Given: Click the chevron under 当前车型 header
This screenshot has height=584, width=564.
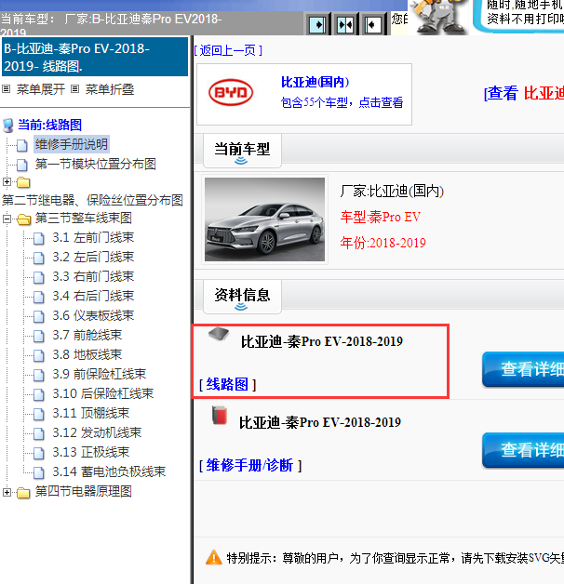Looking at the screenshot, I should click(241, 161).
